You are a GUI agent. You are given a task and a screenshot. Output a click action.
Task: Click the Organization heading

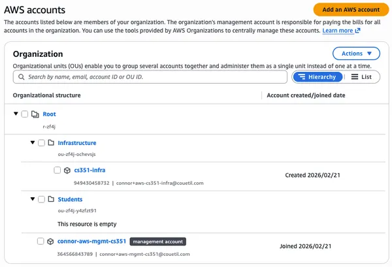click(x=38, y=54)
